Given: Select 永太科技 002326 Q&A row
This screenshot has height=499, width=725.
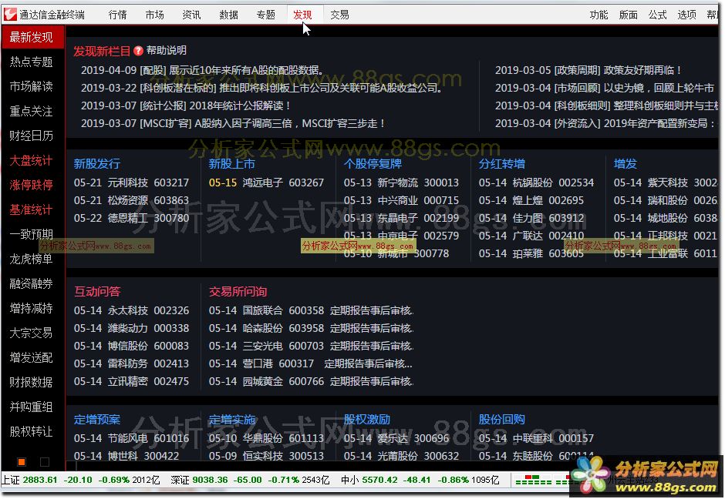Looking at the screenshot, I should 131,310.
